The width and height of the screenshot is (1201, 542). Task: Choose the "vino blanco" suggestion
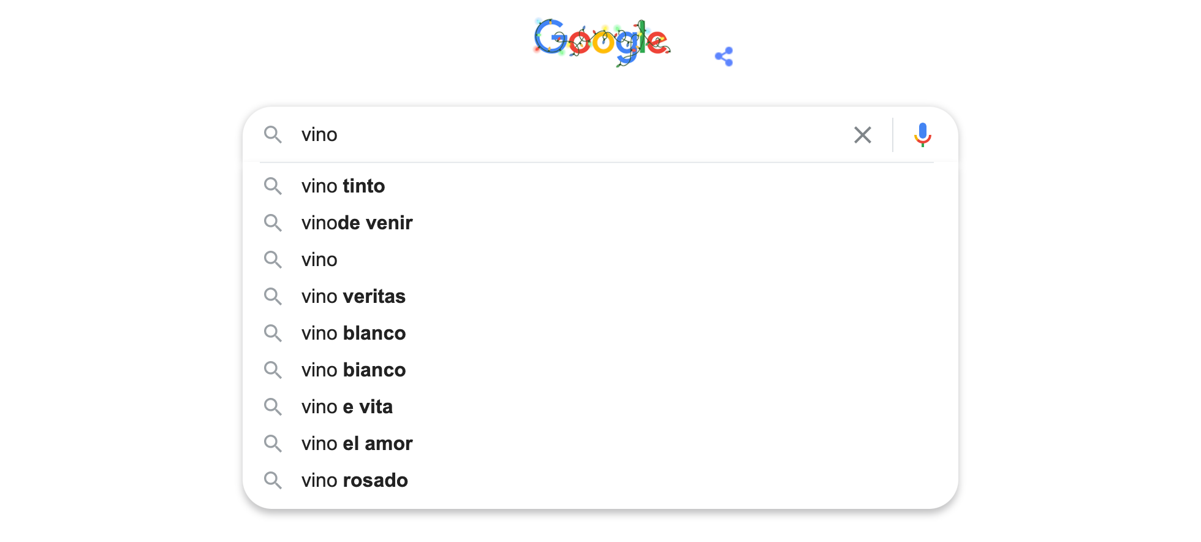pos(353,334)
